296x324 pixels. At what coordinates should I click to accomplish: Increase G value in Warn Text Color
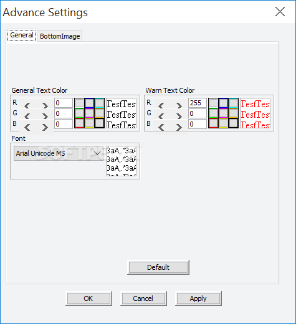(179, 116)
